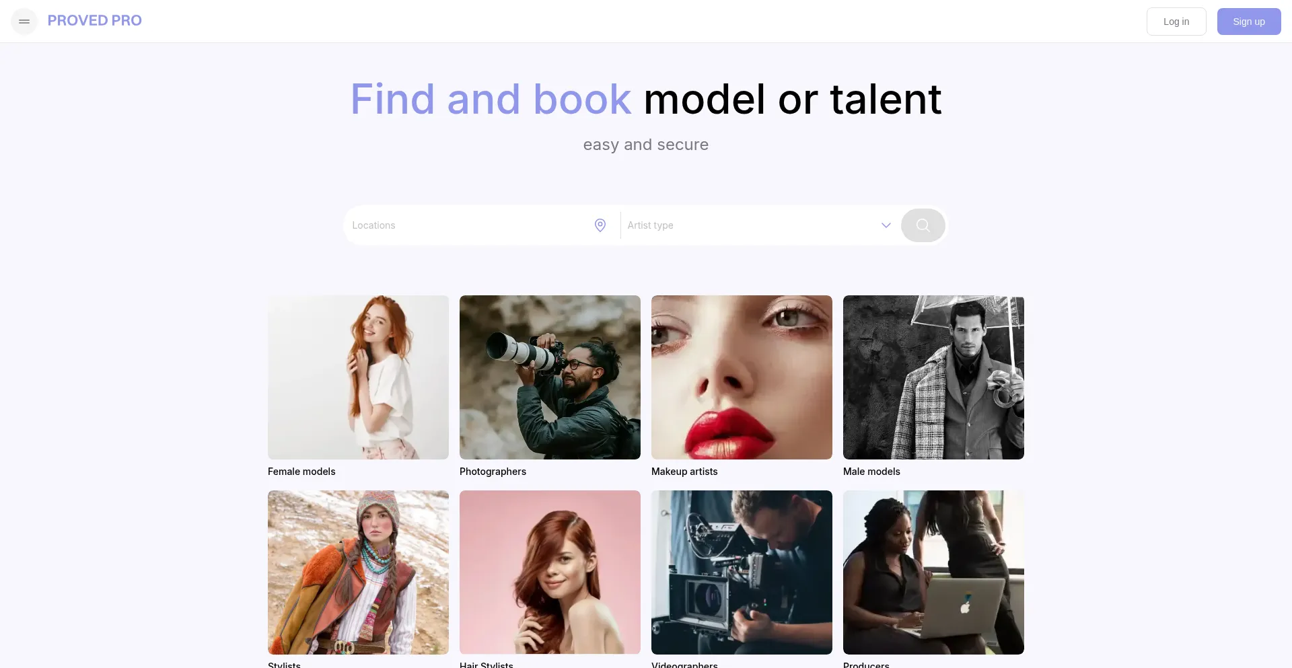Viewport: 1292px width, 668px height.
Task: Open the Videographers category image
Action: point(742,572)
